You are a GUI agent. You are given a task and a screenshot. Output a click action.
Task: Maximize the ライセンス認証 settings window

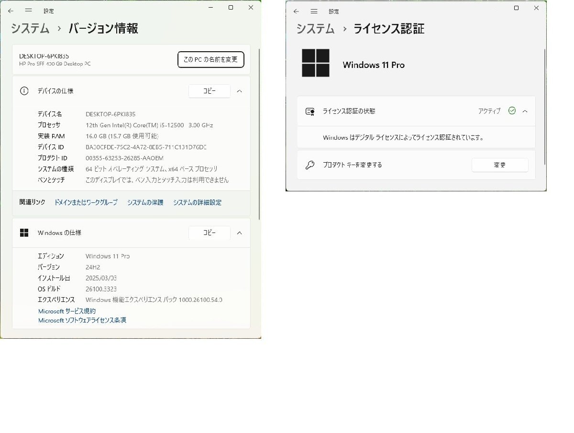(x=516, y=8)
